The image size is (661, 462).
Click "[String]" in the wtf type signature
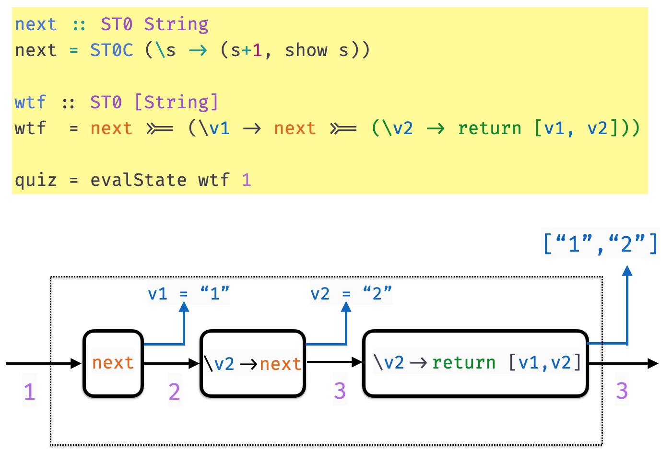click(x=176, y=103)
